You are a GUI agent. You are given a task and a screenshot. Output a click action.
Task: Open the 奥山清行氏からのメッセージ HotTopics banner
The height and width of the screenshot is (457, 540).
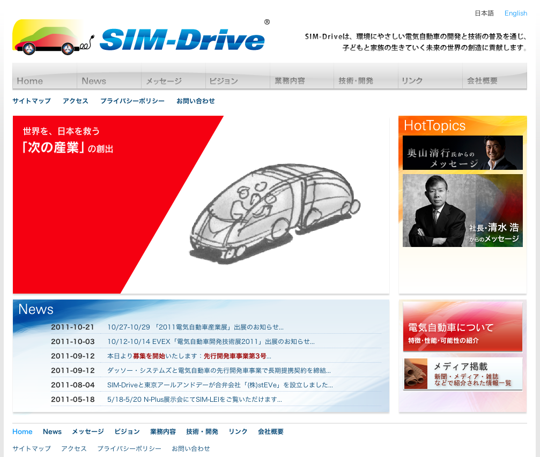(462, 153)
